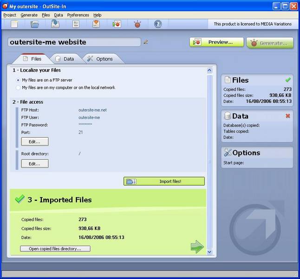Click the Data summary panel heading
The width and height of the screenshot is (300, 279).
click(x=240, y=116)
